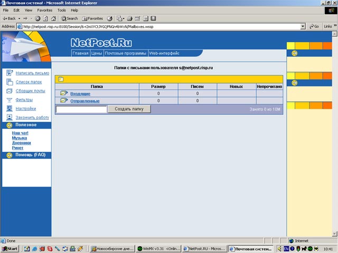The image size is (338, 253).
Task: Click the Настройки computer icon
Action: 10,109
